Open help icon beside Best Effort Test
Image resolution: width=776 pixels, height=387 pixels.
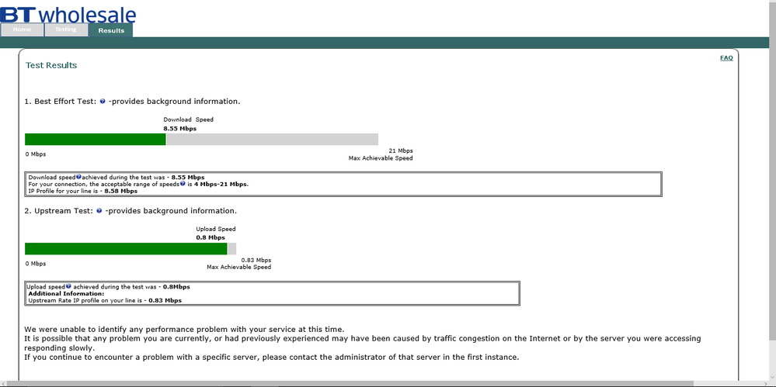pos(103,102)
